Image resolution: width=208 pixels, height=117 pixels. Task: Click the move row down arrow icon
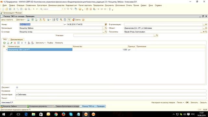pyautogui.click(x=25, y=43)
